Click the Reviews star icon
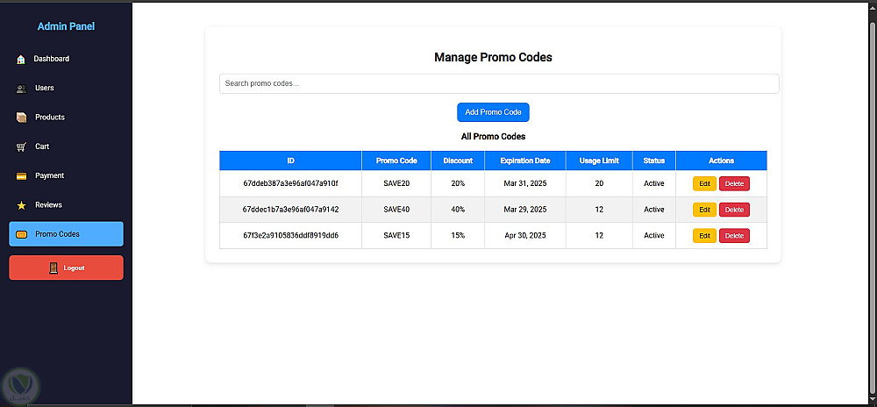 pyautogui.click(x=21, y=205)
